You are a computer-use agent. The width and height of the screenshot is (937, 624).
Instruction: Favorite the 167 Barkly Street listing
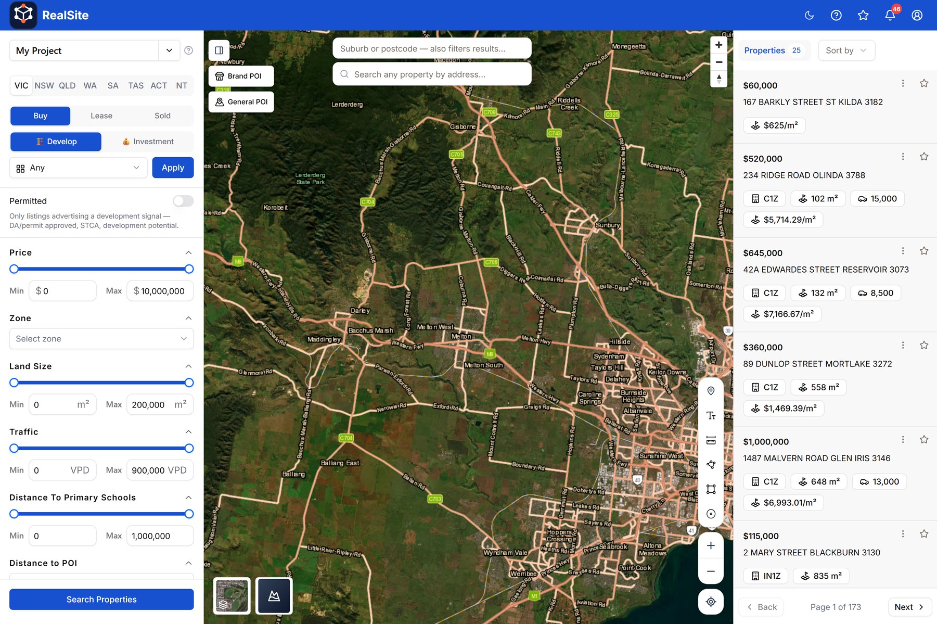(924, 83)
